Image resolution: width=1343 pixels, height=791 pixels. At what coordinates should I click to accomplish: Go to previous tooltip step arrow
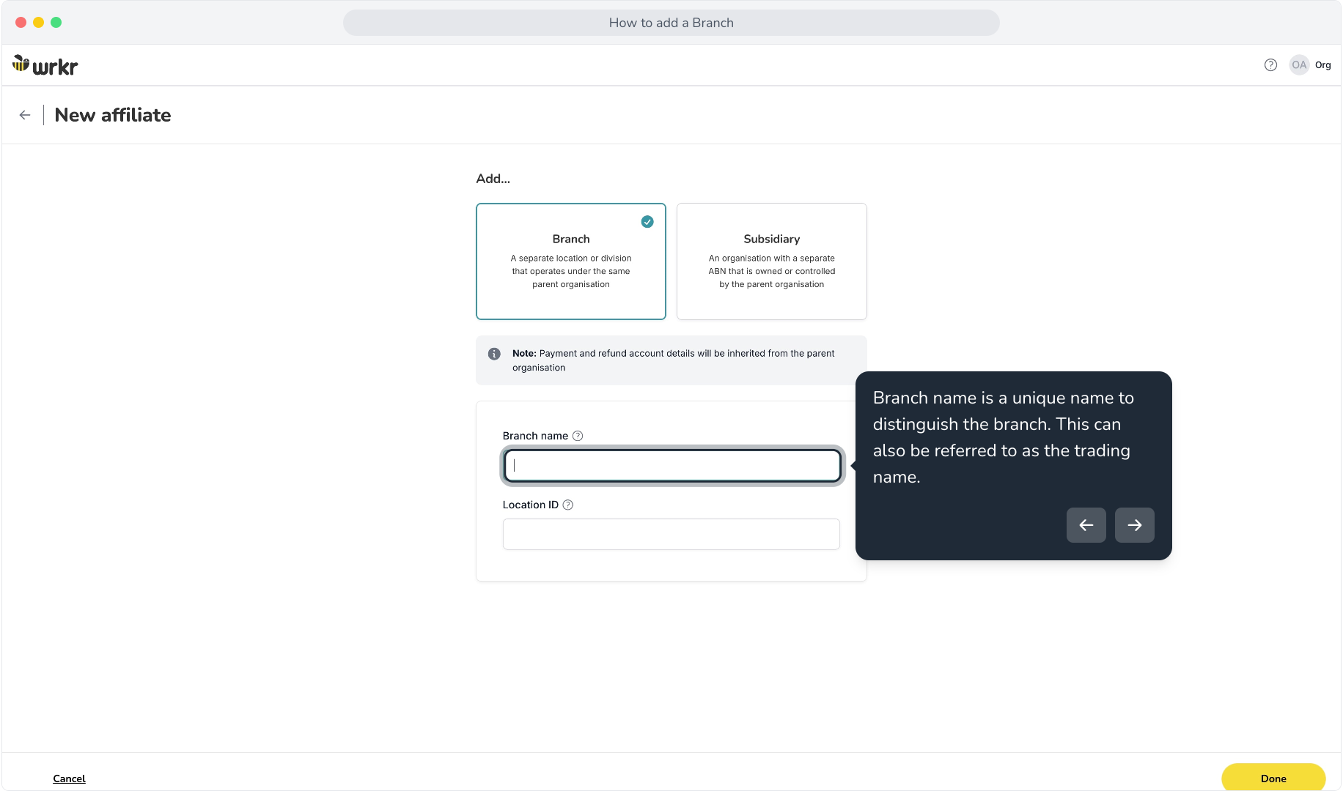pos(1086,525)
